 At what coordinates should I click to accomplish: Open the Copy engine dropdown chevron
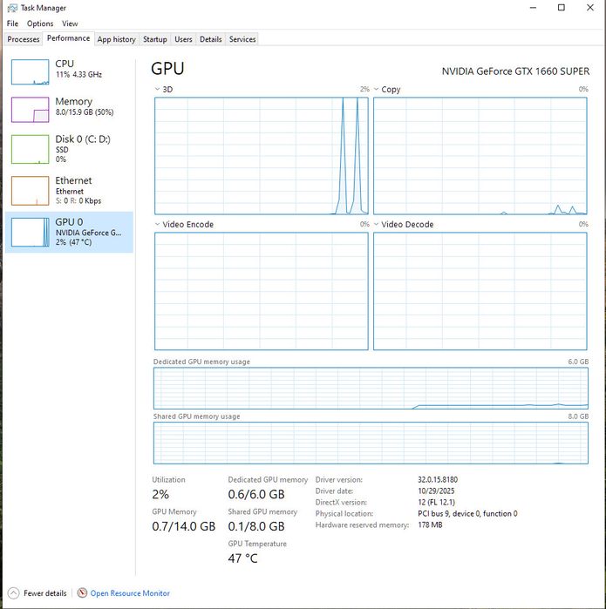377,89
